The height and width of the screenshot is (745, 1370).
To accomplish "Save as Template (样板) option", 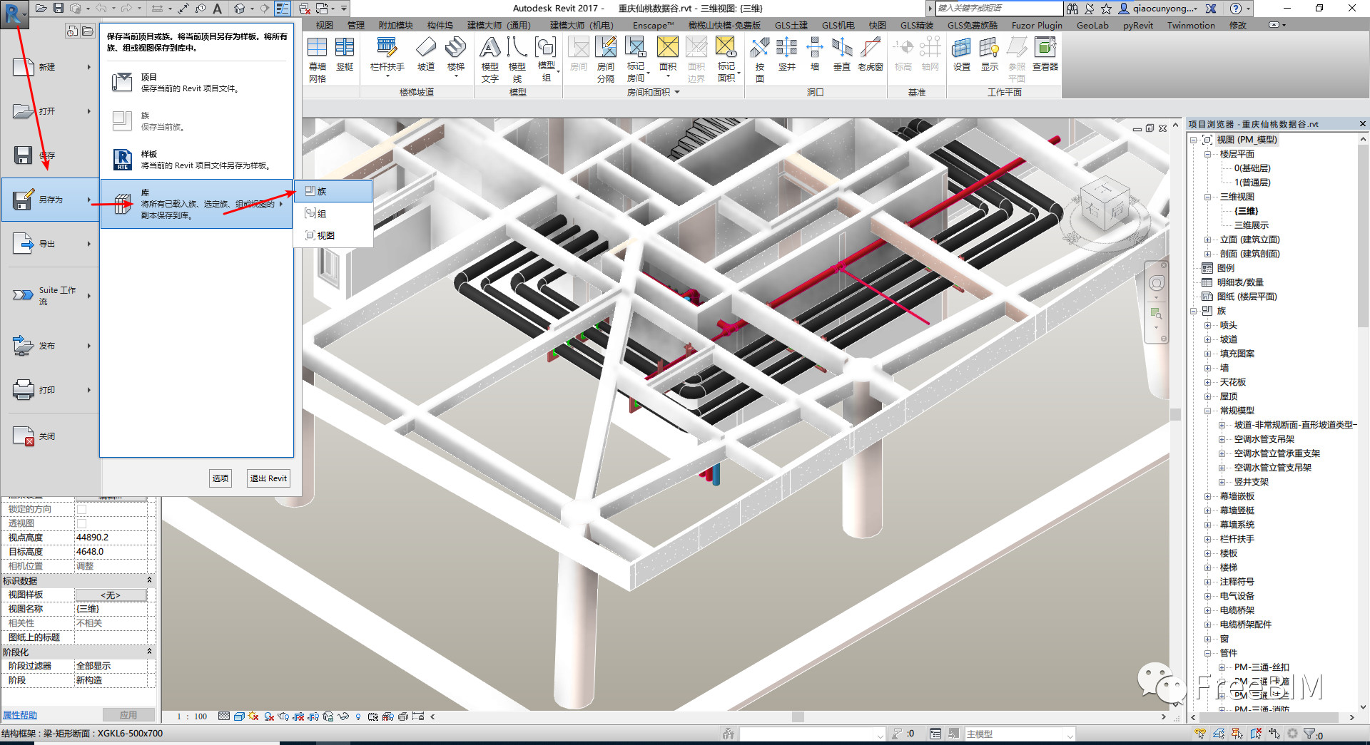I will pos(196,160).
